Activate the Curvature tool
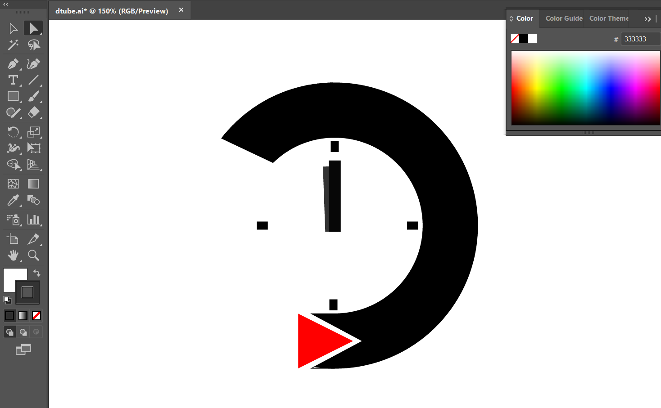 pyautogui.click(x=33, y=64)
